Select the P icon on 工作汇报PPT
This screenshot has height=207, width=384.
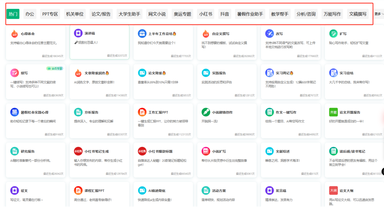point(143,111)
